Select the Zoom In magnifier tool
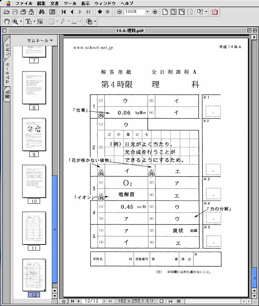The width and height of the screenshot is (259, 306). (15, 21)
